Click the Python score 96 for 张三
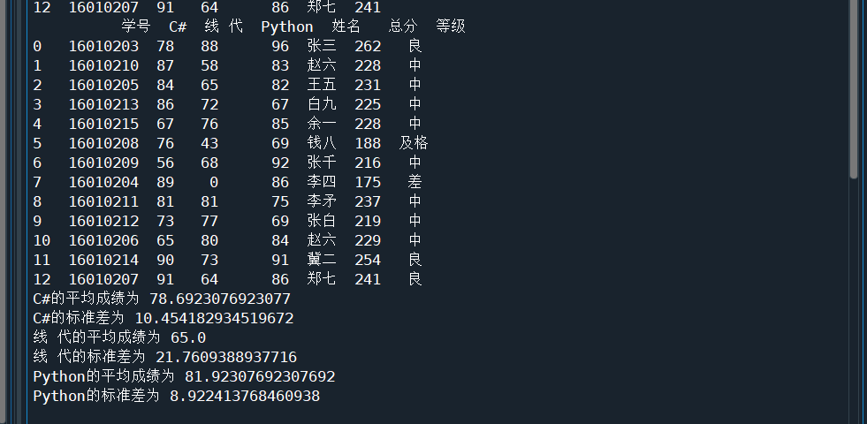This screenshot has width=867, height=424. click(x=280, y=46)
